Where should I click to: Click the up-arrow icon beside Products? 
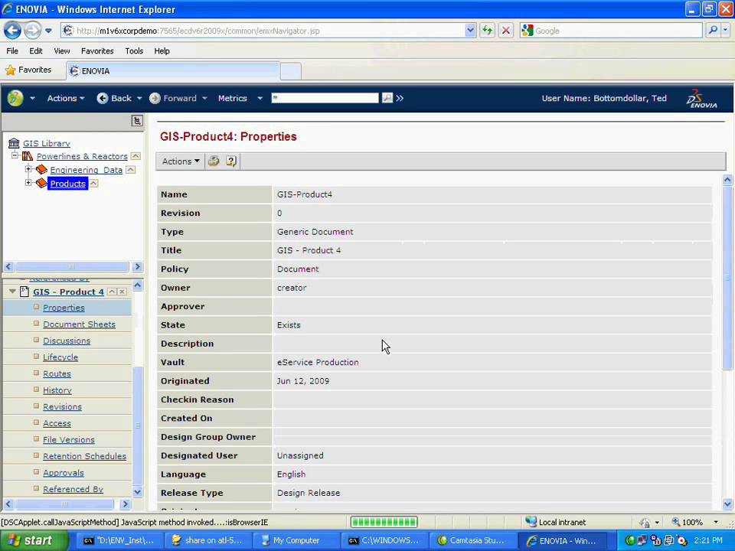click(x=93, y=183)
